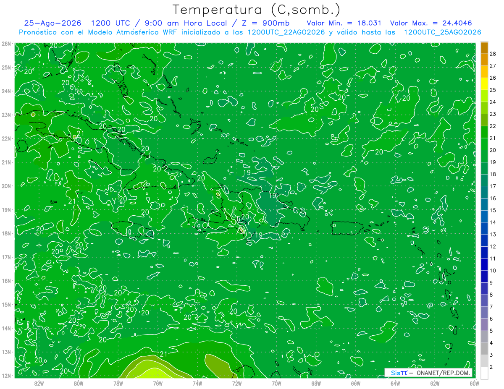Click the "16N" latitude axis label

(x=6, y=281)
